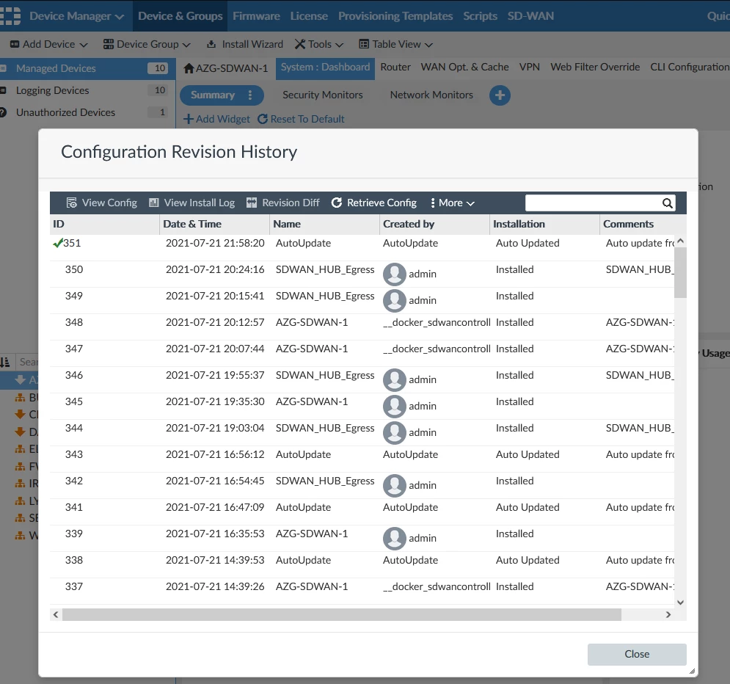The width and height of the screenshot is (730, 684).
Task: Click admin avatar in revision 349 row
Action: tap(394, 300)
